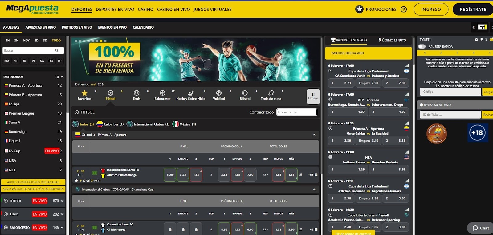Open the promotions help question-mark icon
This screenshot has height=235, width=493.
tap(404, 10)
